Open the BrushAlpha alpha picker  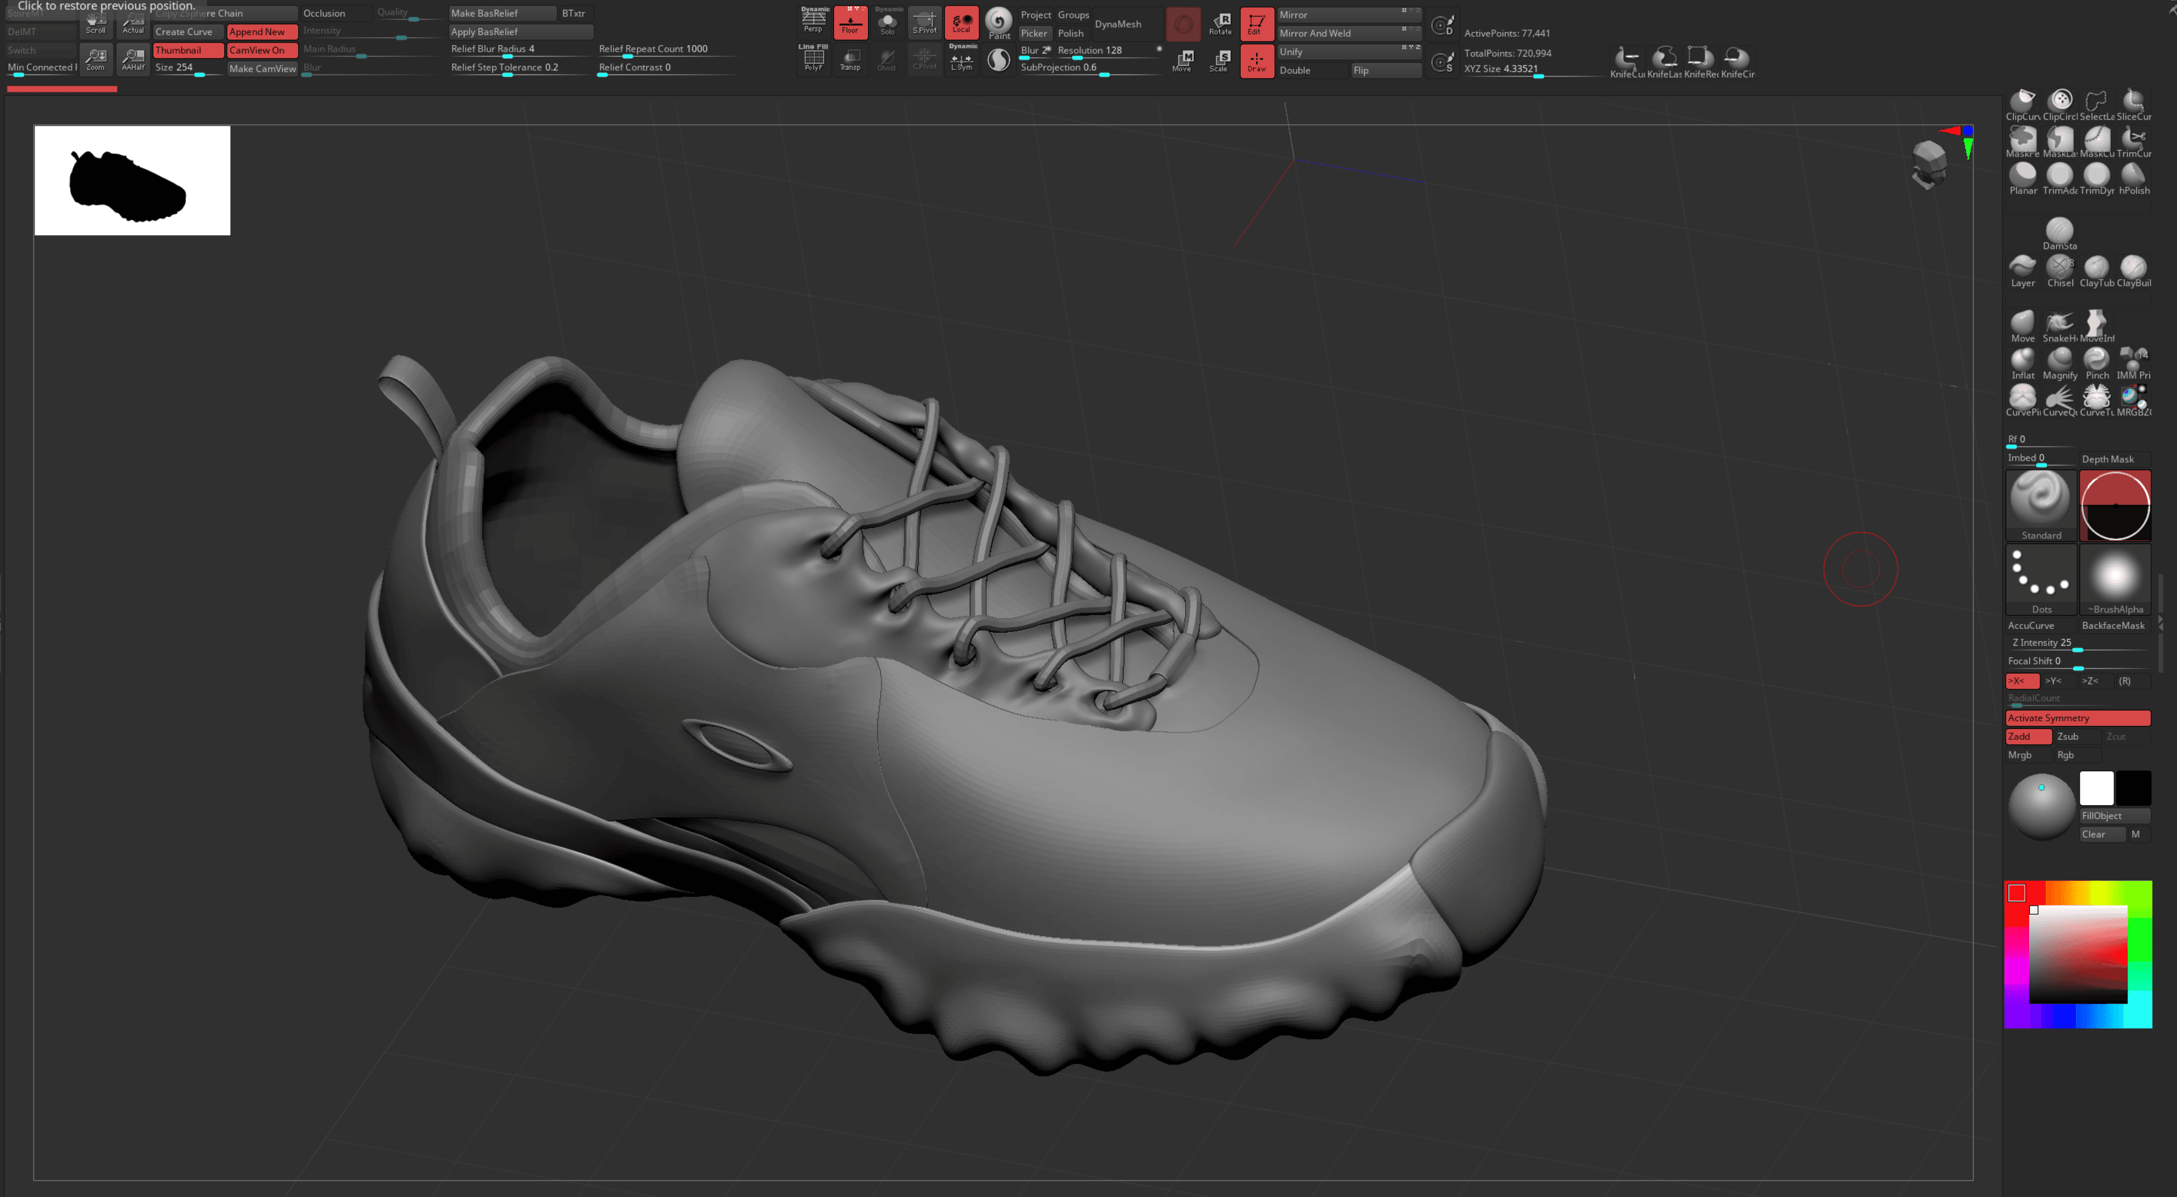coord(2115,579)
